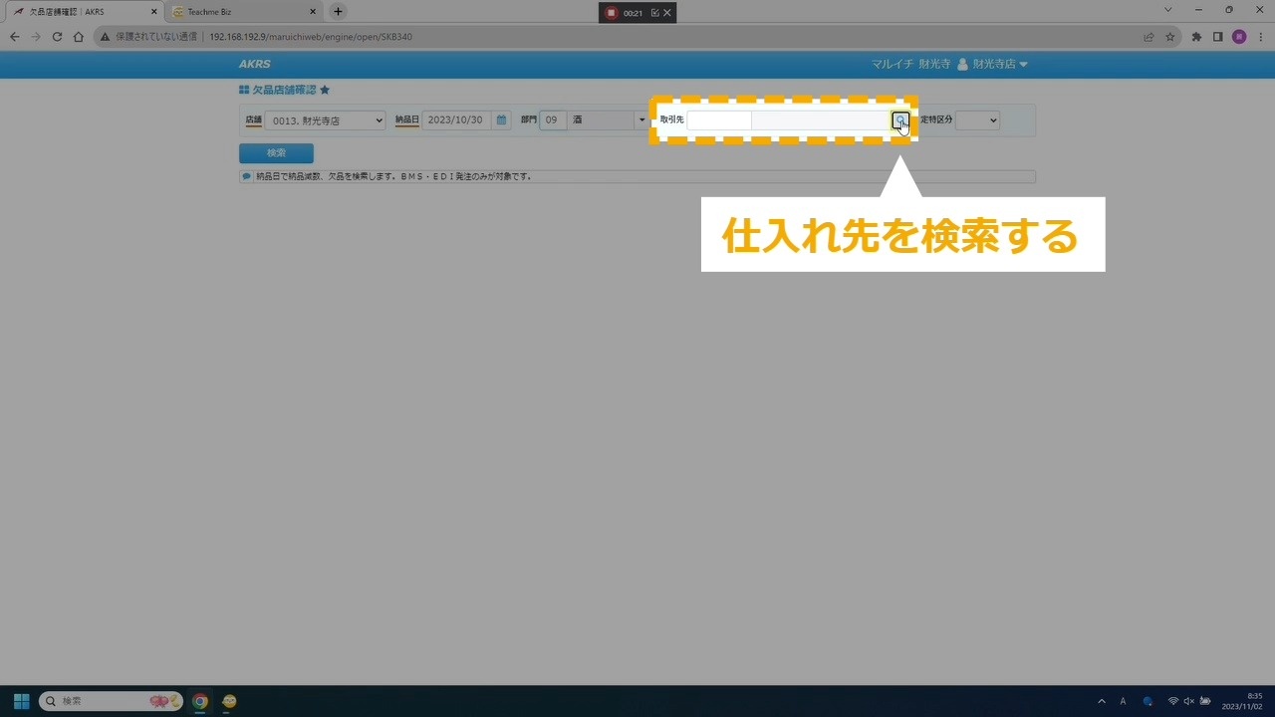Screen dimensions: 1275x717
Task: Open the 財光寺店 user menu in header
Action: pyautogui.click(x=992, y=64)
